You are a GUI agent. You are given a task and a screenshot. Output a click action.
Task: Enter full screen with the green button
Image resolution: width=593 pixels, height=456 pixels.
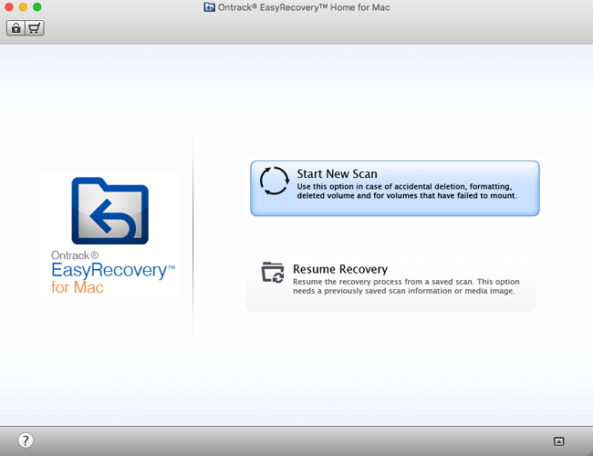[37, 7]
